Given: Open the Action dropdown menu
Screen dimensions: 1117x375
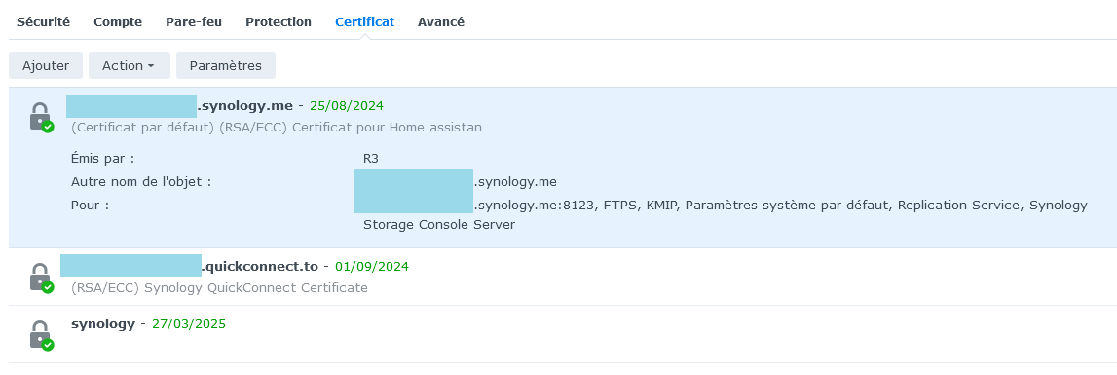Looking at the screenshot, I should 129,65.
